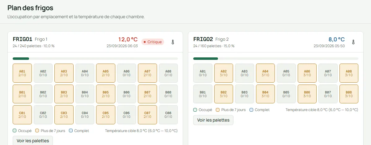Screen dimensions: 371x145
Task: Select slot B03 in FRIGO1
Action: (64, 94)
